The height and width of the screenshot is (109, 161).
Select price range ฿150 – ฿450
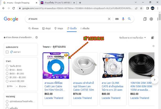7,70
